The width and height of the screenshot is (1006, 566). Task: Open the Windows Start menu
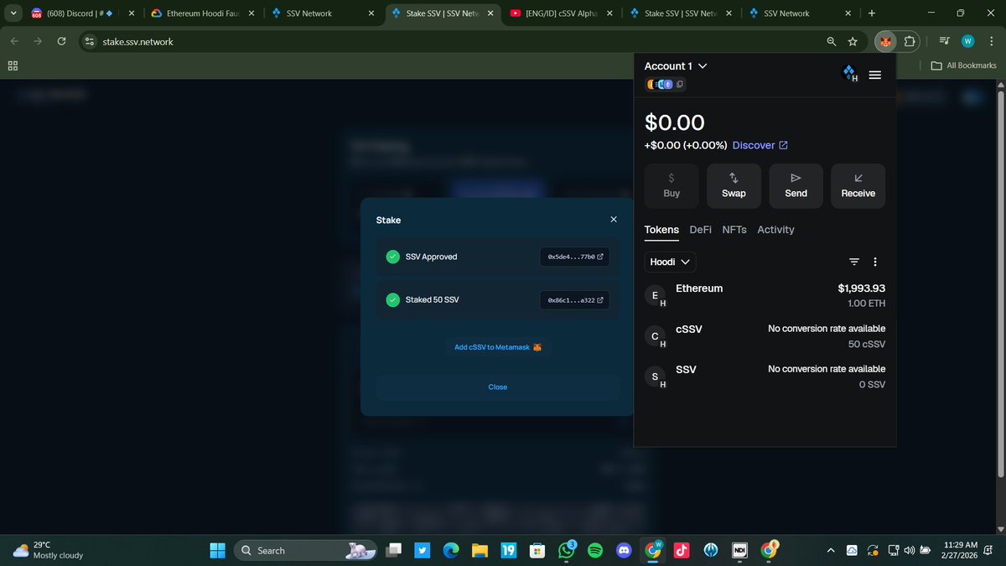[x=217, y=550]
